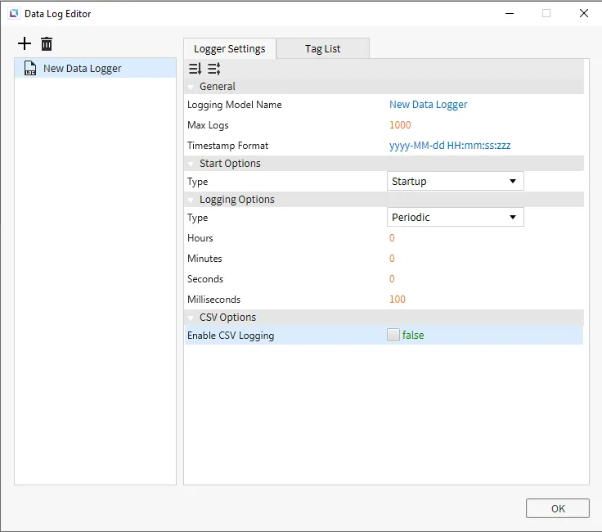
Task: Click the second sort icon above General
Action: pos(213,70)
